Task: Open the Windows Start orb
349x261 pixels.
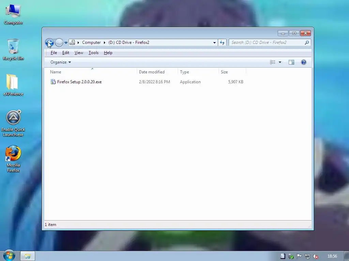Action: pos(9,256)
